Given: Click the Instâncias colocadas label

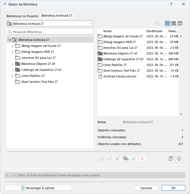Looking at the screenshot, I should [112, 137].
